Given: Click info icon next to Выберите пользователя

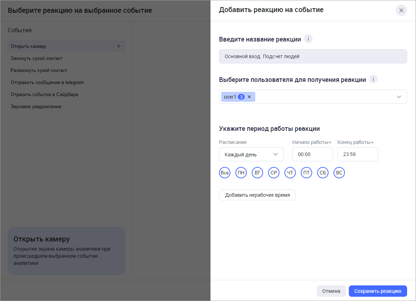Looking at the screenshot, I should point(373,79).
